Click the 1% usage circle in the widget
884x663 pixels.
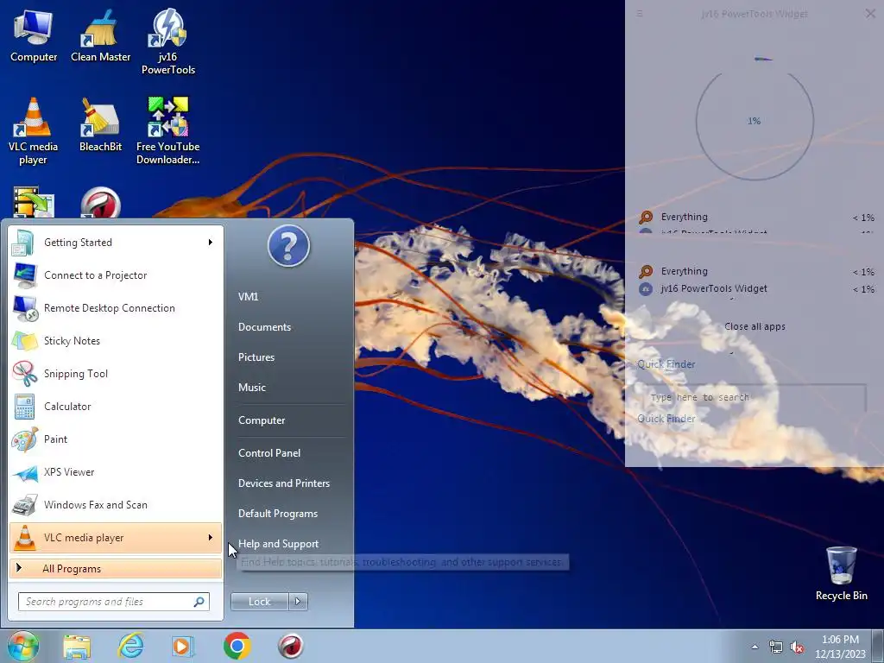click(755, 121)
